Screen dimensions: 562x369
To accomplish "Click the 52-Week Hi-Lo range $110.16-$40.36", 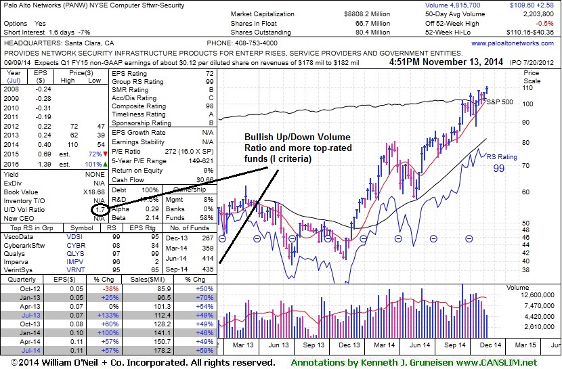I will click(x=530, y=32).
